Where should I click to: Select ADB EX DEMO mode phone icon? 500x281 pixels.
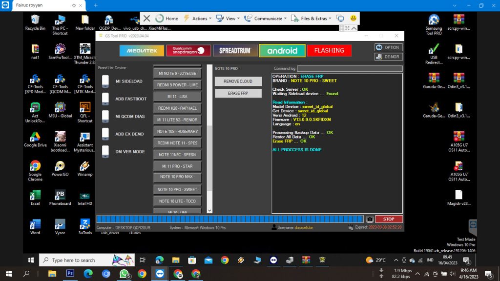click(x=105, y=134)
